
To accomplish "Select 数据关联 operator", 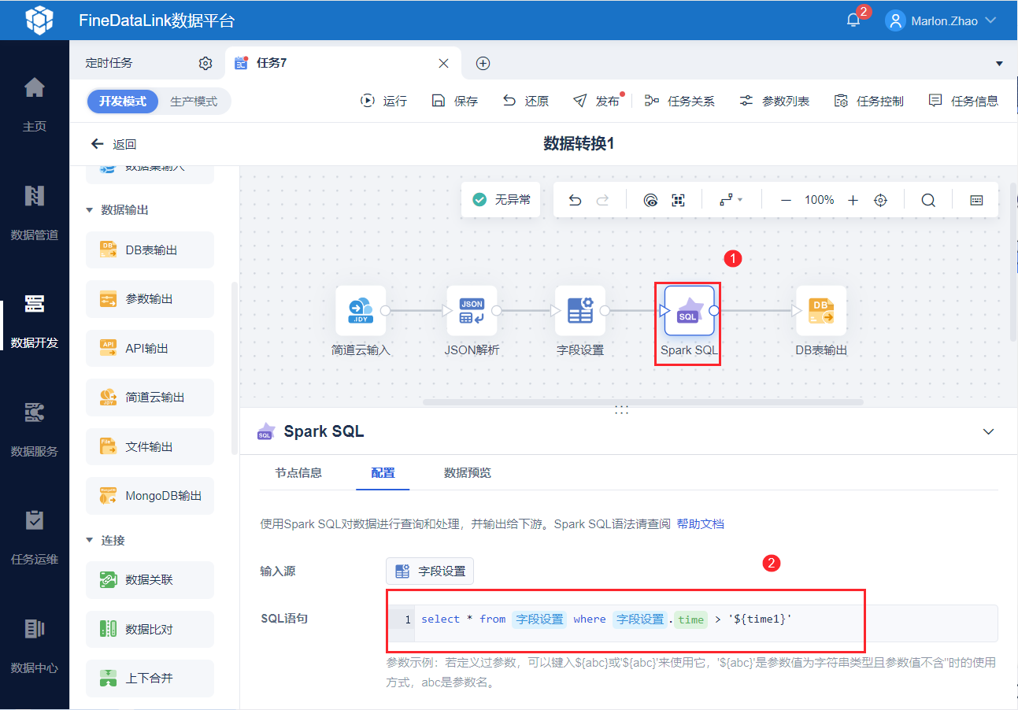I will 150,580.
